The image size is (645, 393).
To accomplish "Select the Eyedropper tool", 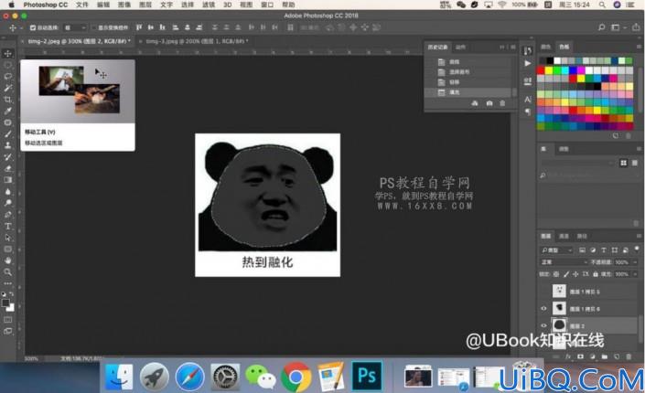I will [8, 111].
